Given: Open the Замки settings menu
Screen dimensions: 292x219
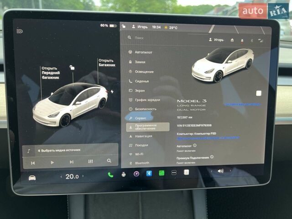Looking at the screenshot, I should click(x=137, y=62).
